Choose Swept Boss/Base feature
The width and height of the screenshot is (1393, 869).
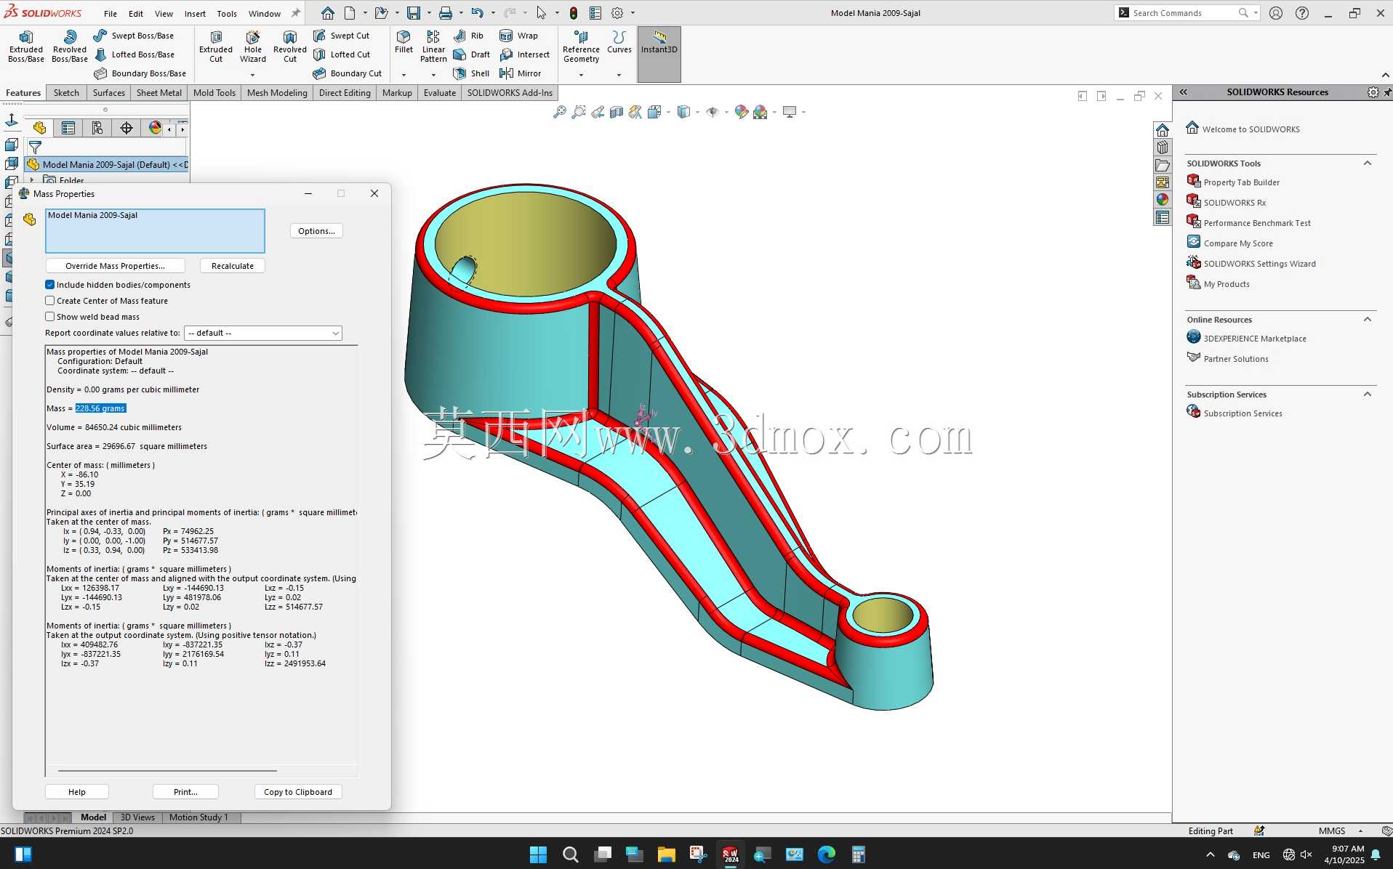tap(134, 36)
